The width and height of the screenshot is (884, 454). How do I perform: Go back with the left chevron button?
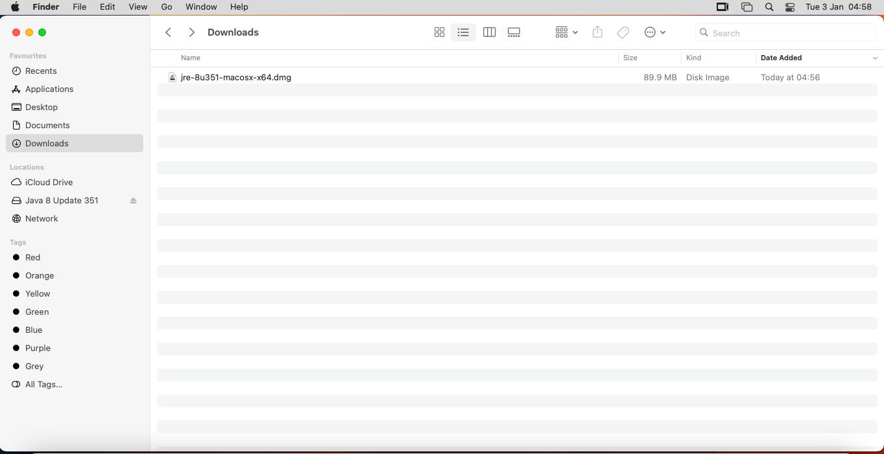168,32
